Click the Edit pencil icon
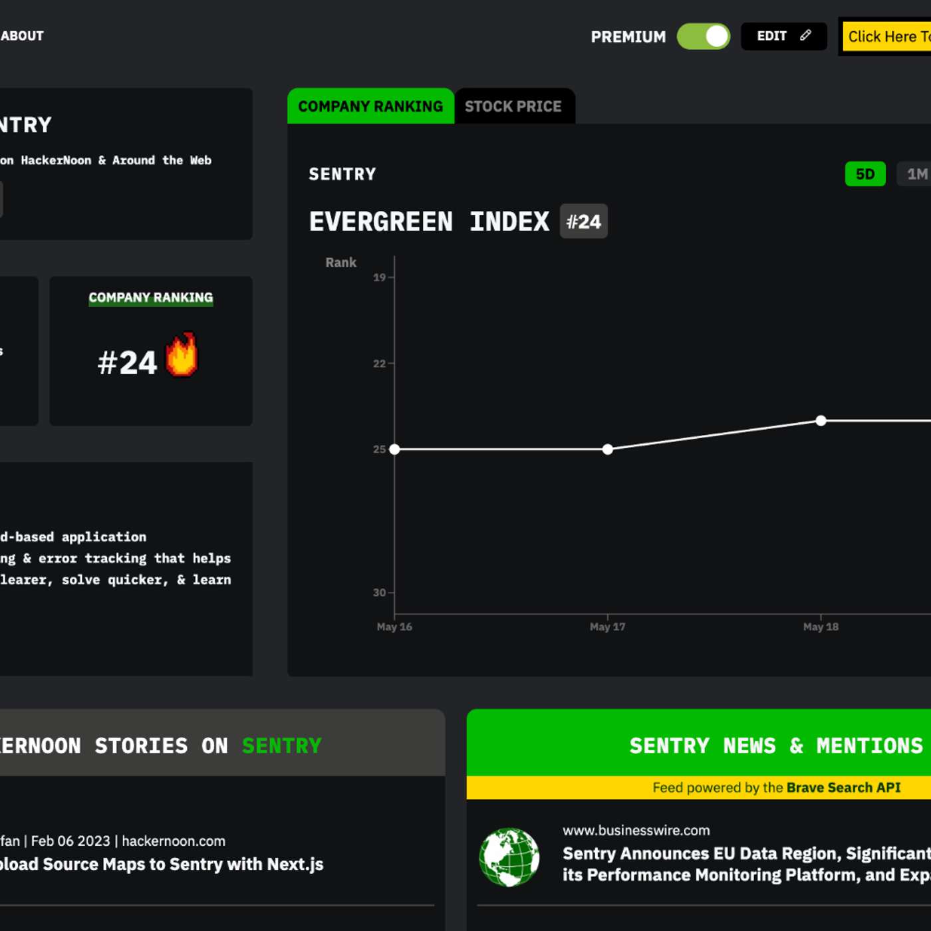Screen dimensions: 931x931 [x=805, y=36]
